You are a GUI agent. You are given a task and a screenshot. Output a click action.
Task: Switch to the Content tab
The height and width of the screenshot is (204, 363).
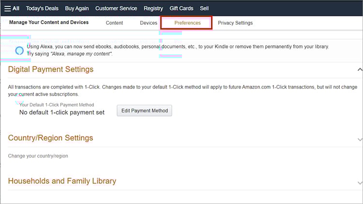coord(114,23)
